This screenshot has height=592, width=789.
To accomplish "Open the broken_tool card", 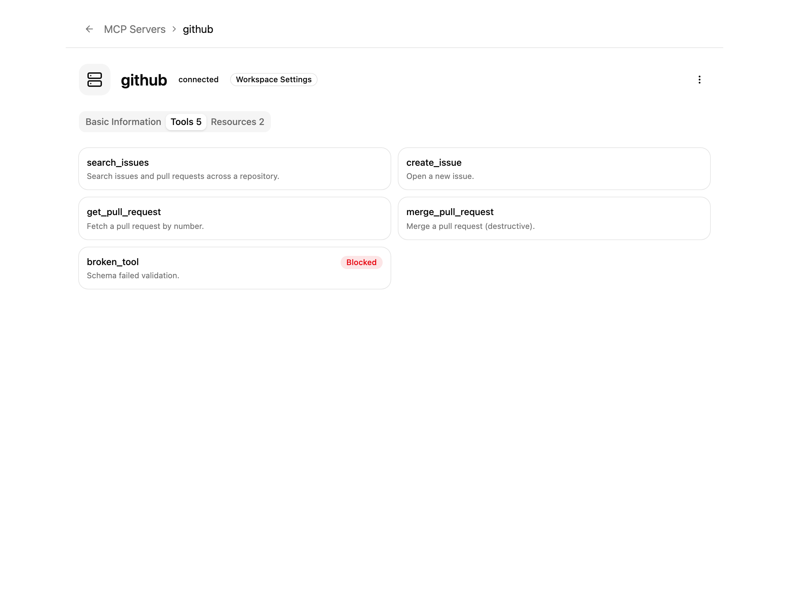I will (235, 268).
